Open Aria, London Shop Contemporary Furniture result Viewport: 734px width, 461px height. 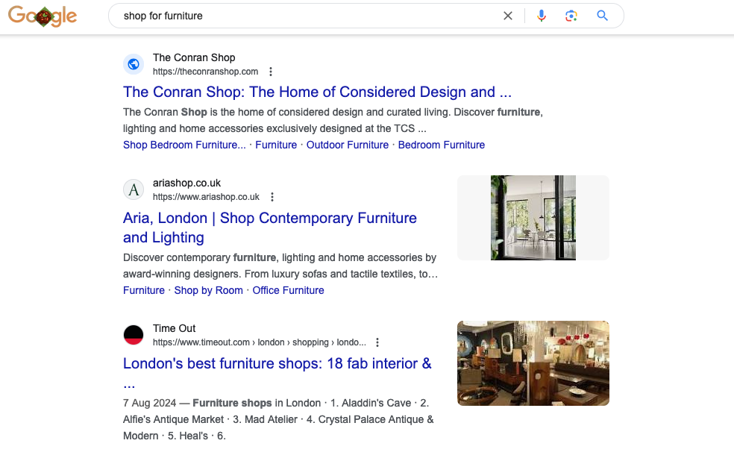coord(269,219)
